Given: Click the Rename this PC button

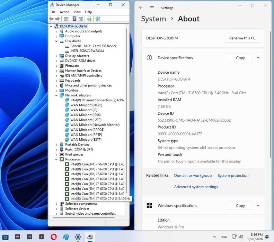Looking at the screenshot, I should pos(242,38).
